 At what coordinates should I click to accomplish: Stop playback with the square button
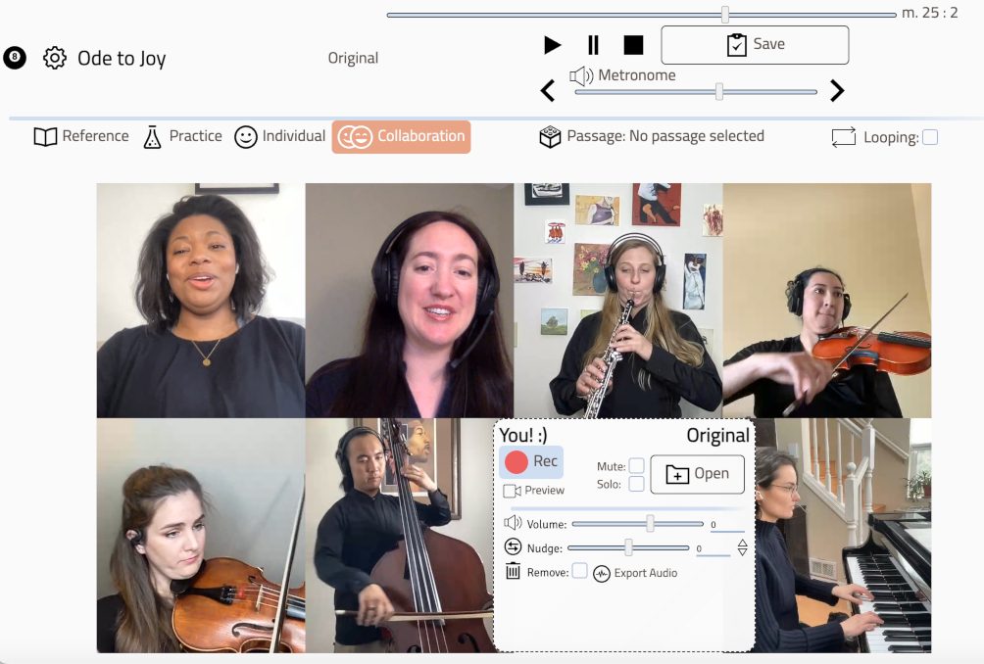[634, 45]
